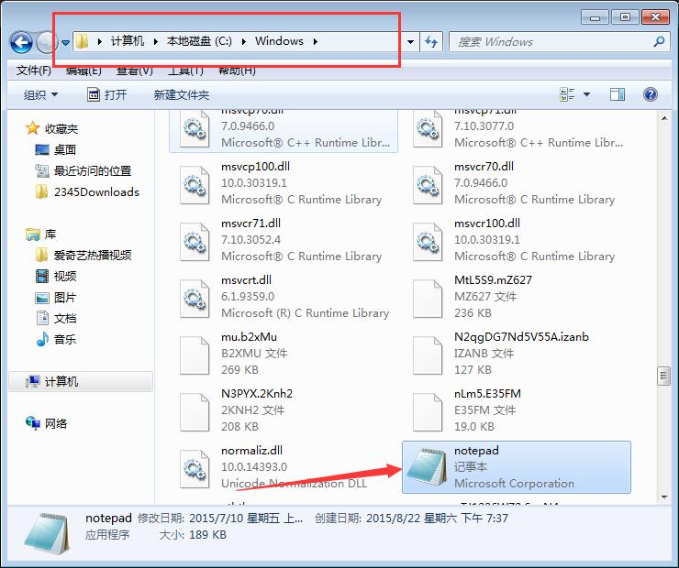This screenshot has height=568, width=679.
Task: Click the msvcp100.dll file icon
Action: click(195, 185)
